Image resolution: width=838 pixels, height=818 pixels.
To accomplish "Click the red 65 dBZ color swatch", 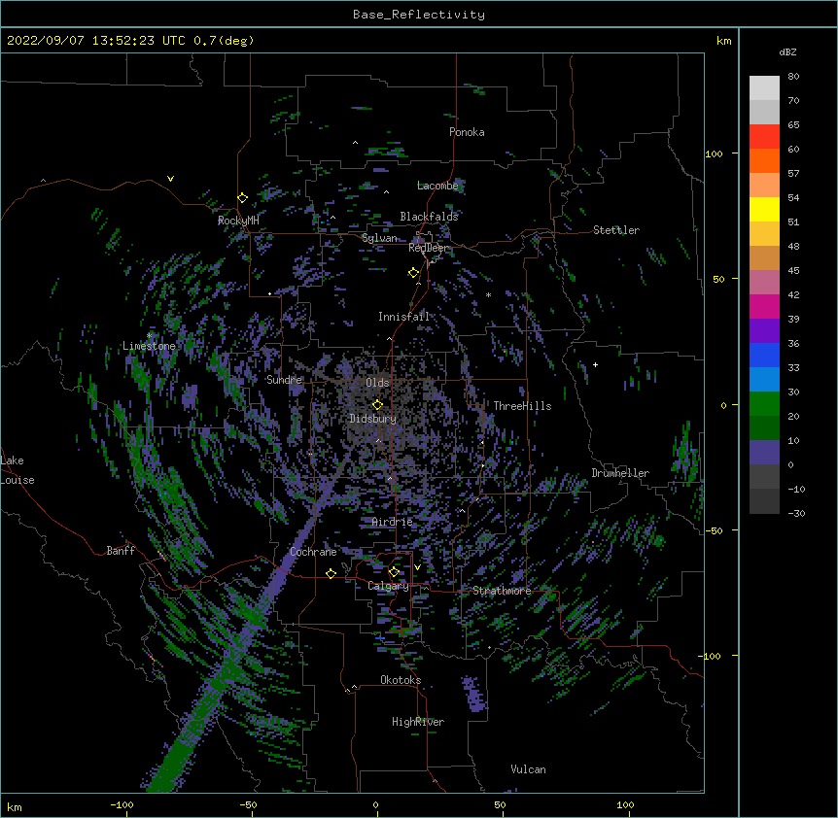I will click(x=764, y=136).
